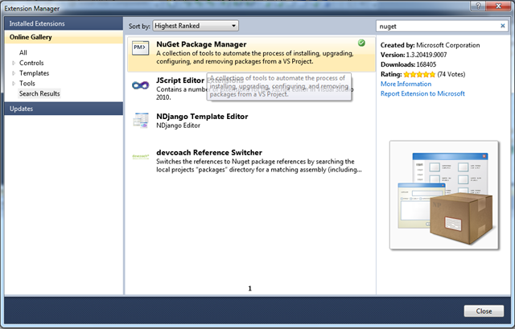Viewport: 515px width, 329px height.
Task: Click the NuGet Package Manager PM> icon
Action: point(142,49)
